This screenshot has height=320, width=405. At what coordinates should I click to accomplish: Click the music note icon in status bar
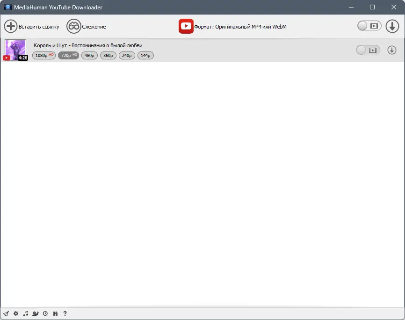26,313
